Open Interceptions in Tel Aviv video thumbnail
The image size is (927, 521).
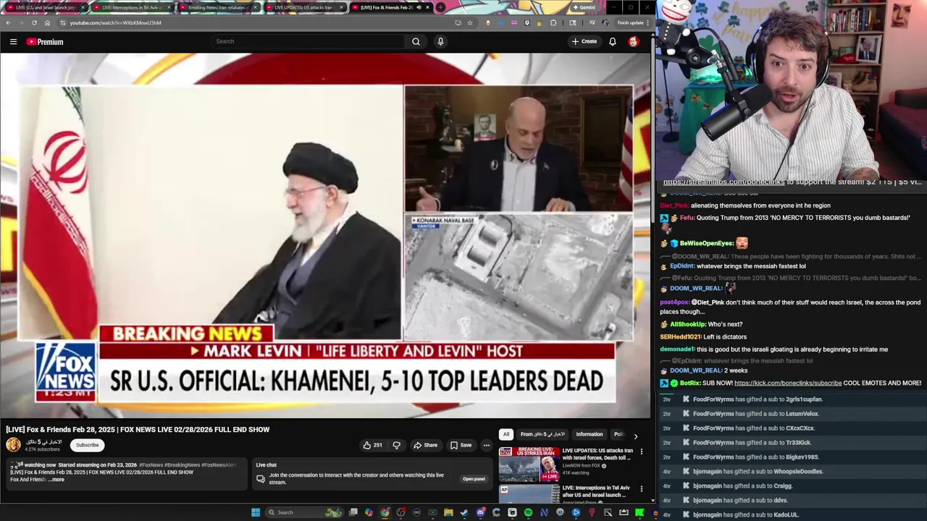pos(529,494)
